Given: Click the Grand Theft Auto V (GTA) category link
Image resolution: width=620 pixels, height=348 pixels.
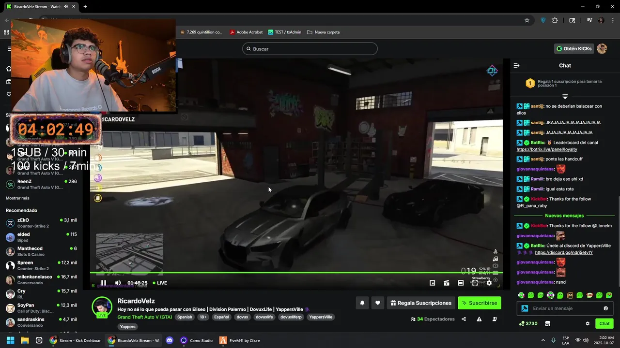Looking at the screenshot, I should 144,317.
